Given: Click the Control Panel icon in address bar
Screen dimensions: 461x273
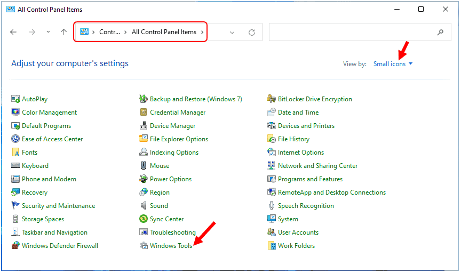Looking at the screenshot, I should tap(84, 32).
